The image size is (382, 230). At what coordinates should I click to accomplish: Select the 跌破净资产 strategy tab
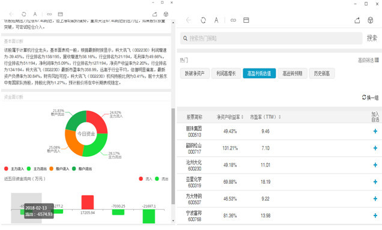[195, 73]
